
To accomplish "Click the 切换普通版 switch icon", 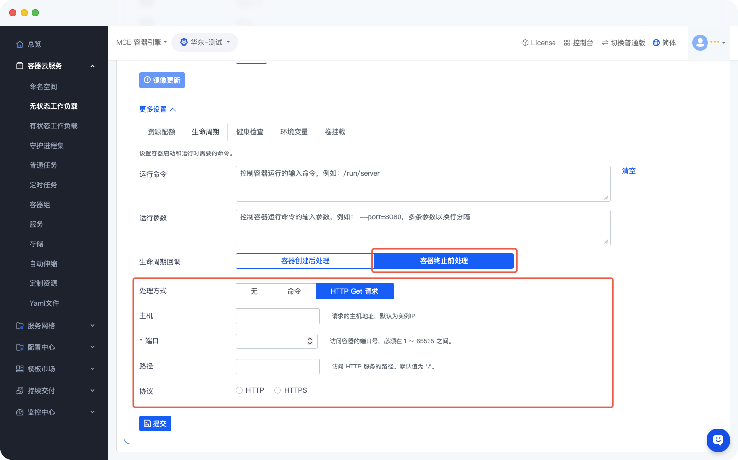I will [605, 43].
